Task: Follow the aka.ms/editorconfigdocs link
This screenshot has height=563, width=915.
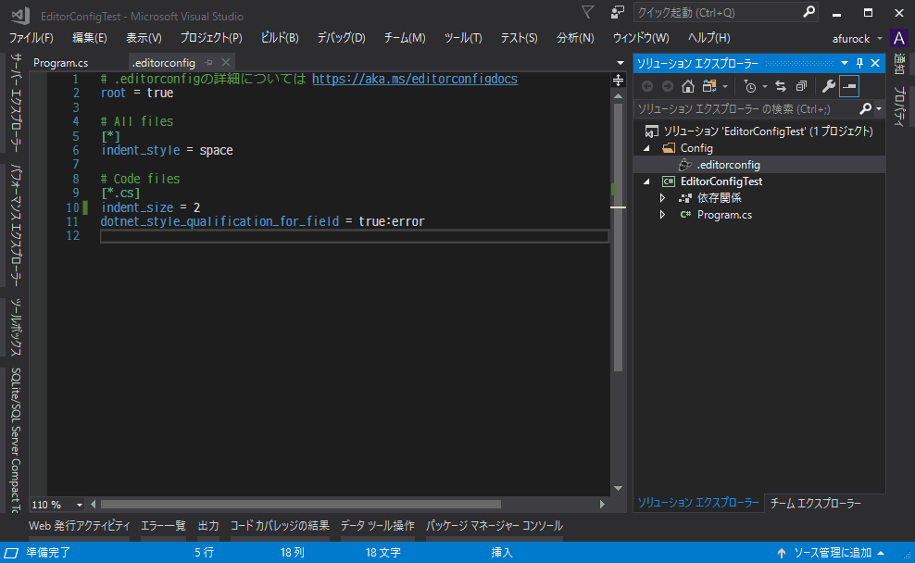Action: coord(414,79)
